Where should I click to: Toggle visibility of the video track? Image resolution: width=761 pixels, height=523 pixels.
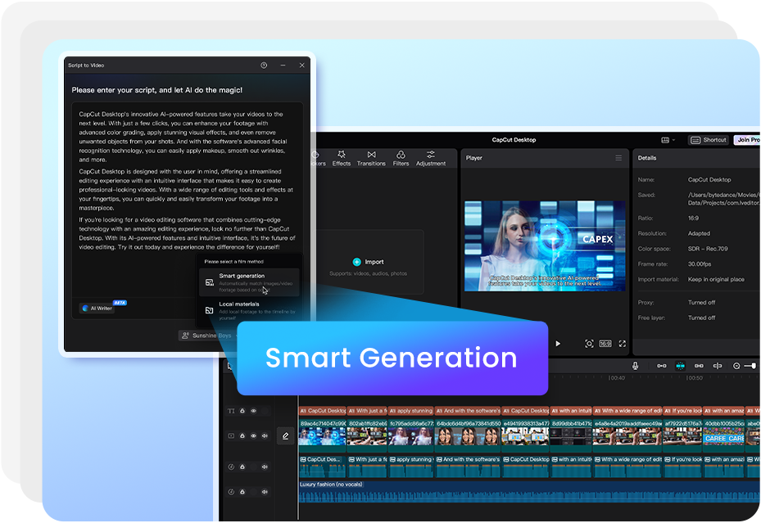pyautogui.click(x=253, y=435)
